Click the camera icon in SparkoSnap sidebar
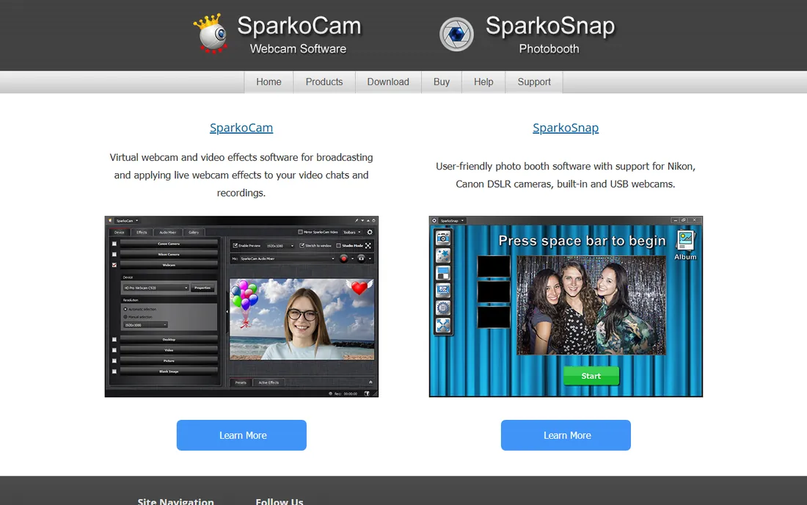The image size is (807, 505). [x=442, y=238]
